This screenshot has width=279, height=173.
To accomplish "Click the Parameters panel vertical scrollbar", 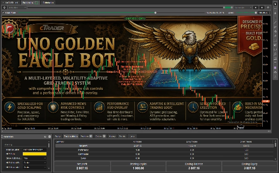I will pyautogui.click(x=49, y=145).
